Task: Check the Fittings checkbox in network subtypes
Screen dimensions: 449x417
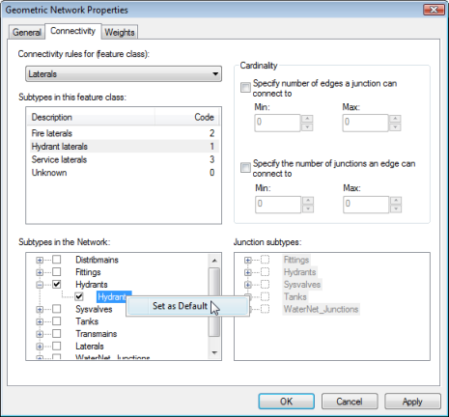Action: [57, 272]
